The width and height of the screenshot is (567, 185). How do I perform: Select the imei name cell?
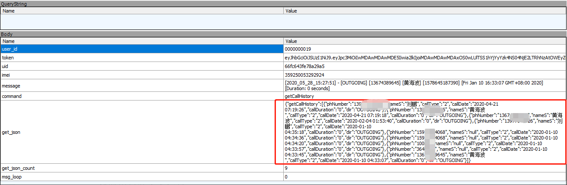click(142, 75)
